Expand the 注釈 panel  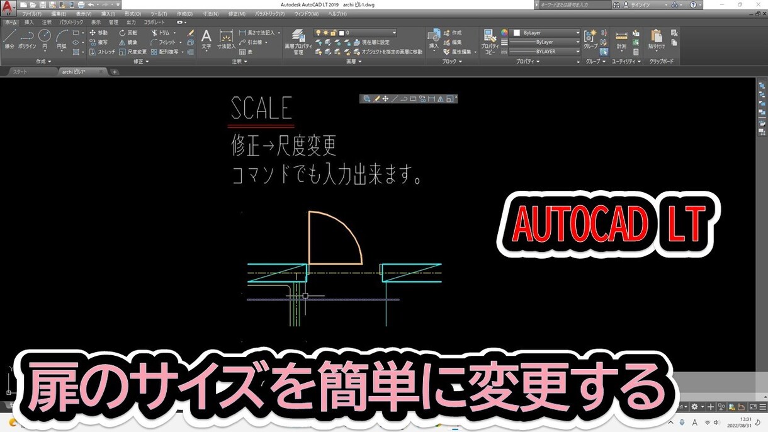pyautogui.click(x=239, y=62)
